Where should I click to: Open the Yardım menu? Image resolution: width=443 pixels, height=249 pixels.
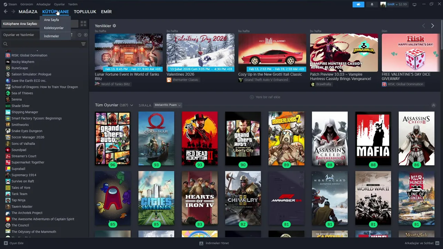coord(73,4)
